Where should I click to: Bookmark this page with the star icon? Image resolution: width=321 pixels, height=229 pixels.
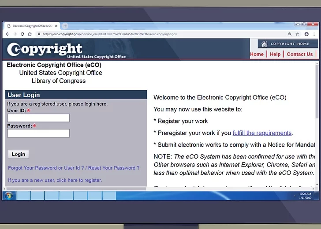tap(298, 34)
